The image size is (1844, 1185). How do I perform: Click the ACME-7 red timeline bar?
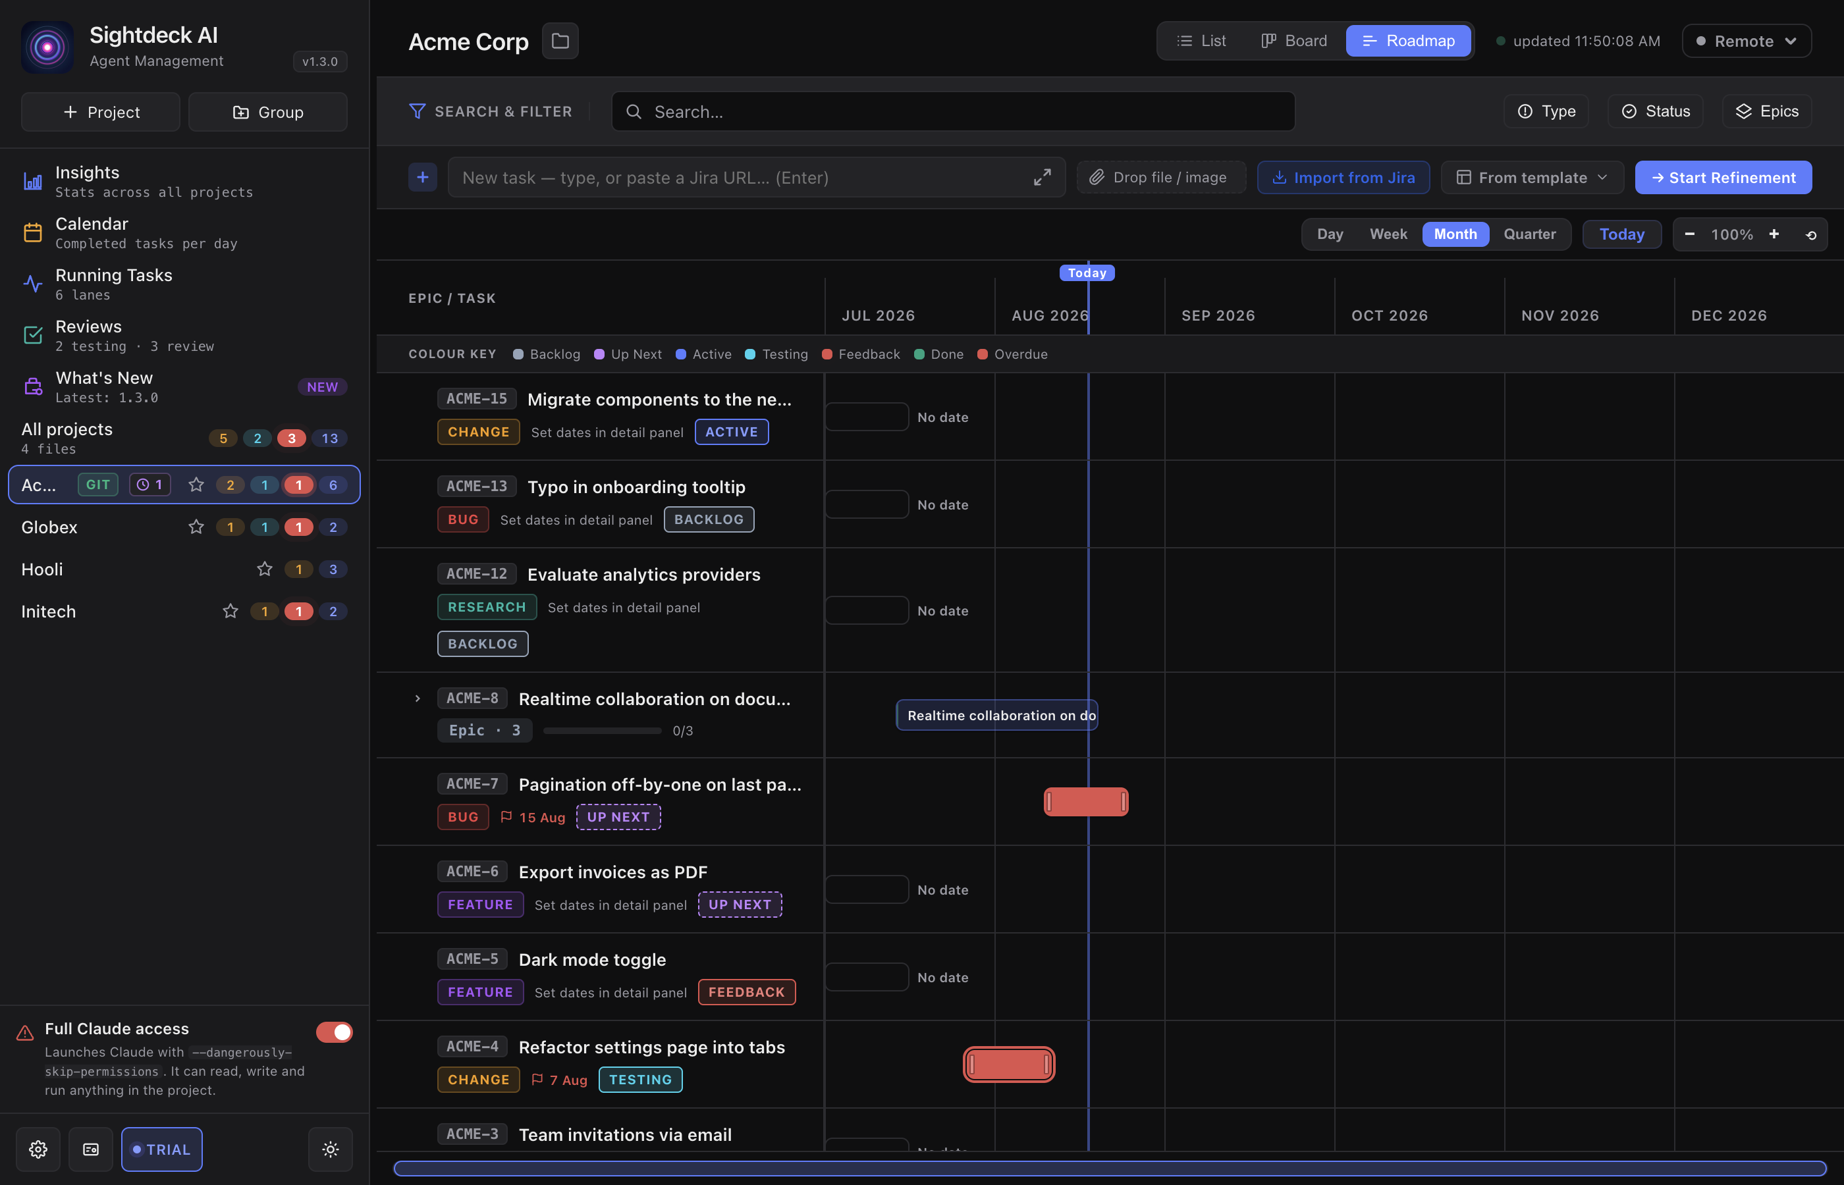(x=1086, y=803)
